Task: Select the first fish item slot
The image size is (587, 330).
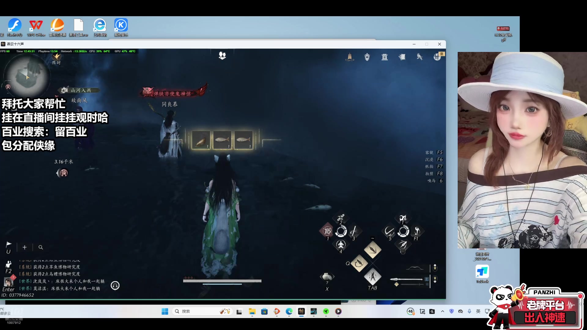Action: [x=201, y=140]
